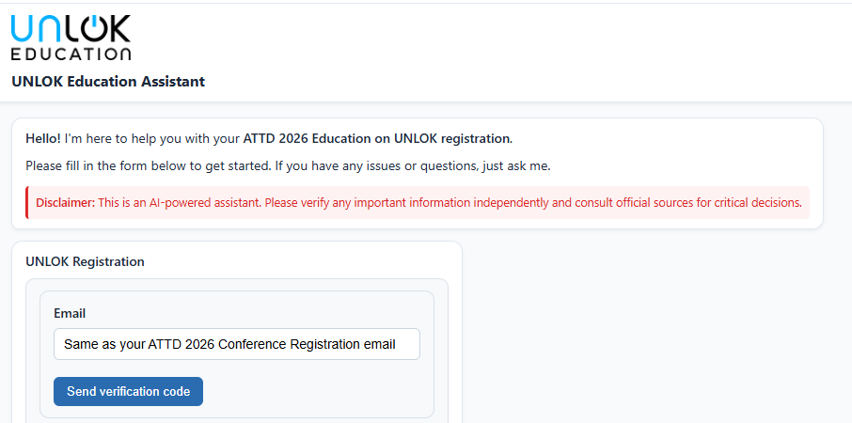852x423 pixels.
Task: Click the Email field label
Action: (x=70, y=313)
